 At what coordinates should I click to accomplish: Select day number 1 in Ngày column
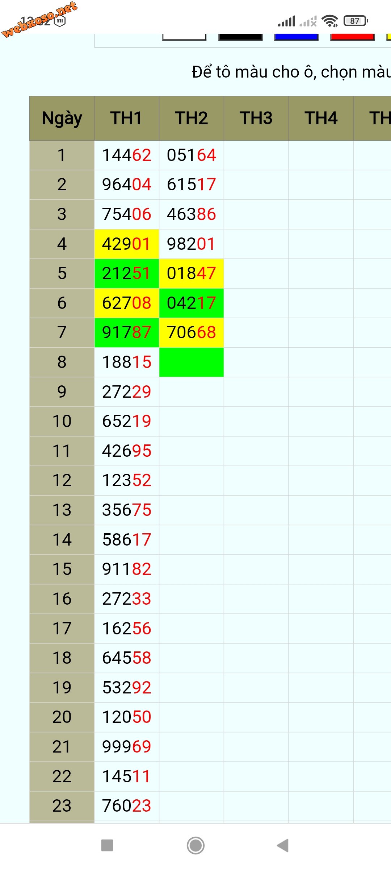click(62, 155)
